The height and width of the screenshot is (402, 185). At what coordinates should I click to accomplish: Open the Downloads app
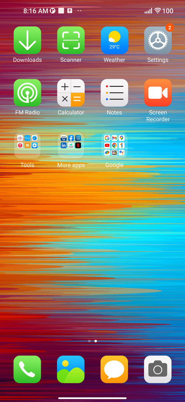coord(27,40)
